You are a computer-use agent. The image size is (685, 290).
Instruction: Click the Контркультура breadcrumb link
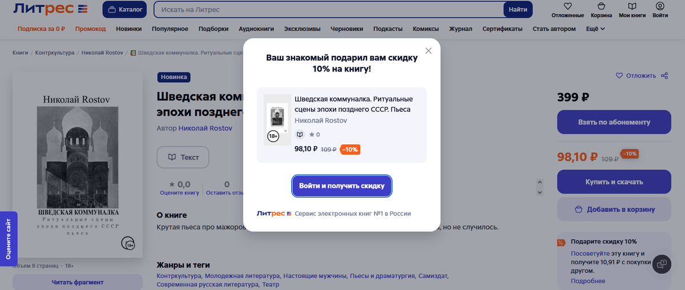point(55,53)
